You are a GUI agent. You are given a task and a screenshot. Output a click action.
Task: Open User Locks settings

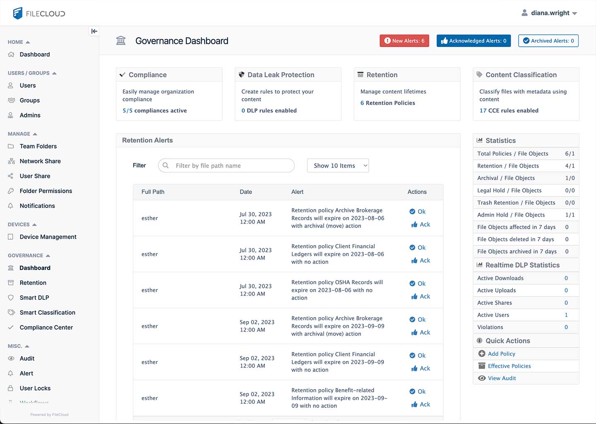35,388
